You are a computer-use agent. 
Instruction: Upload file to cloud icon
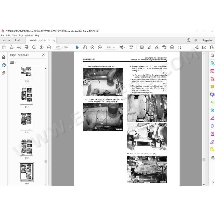pyautogui.click(x=19, y=47)
